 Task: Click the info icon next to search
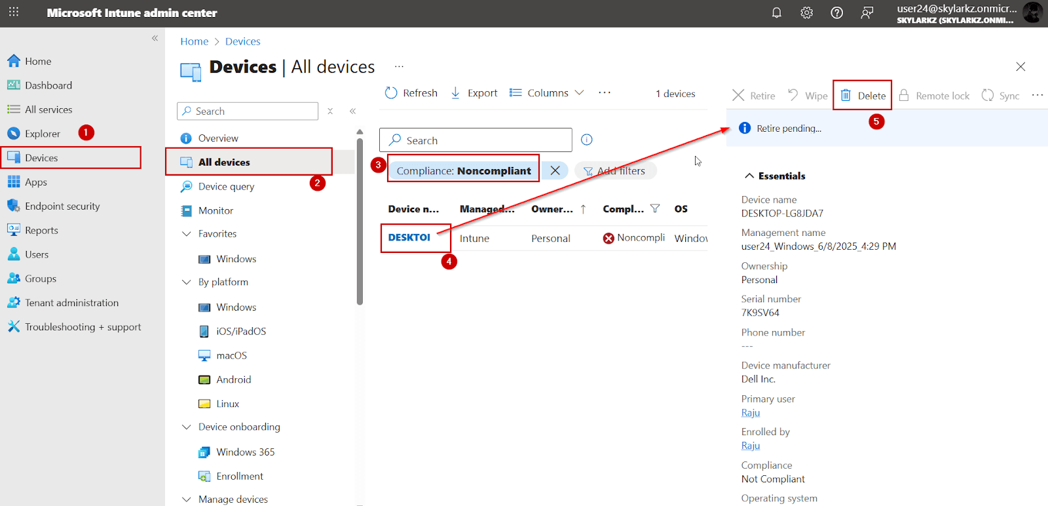pos(587,140)
